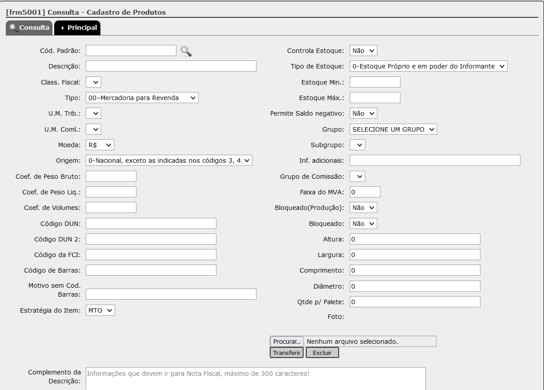Screen dimensions: 544x390
Task: Click the Transferir button
Action: tap(287, 353)
